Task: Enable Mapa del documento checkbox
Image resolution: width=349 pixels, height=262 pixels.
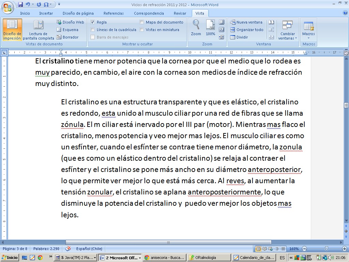Action: (142, 22)
